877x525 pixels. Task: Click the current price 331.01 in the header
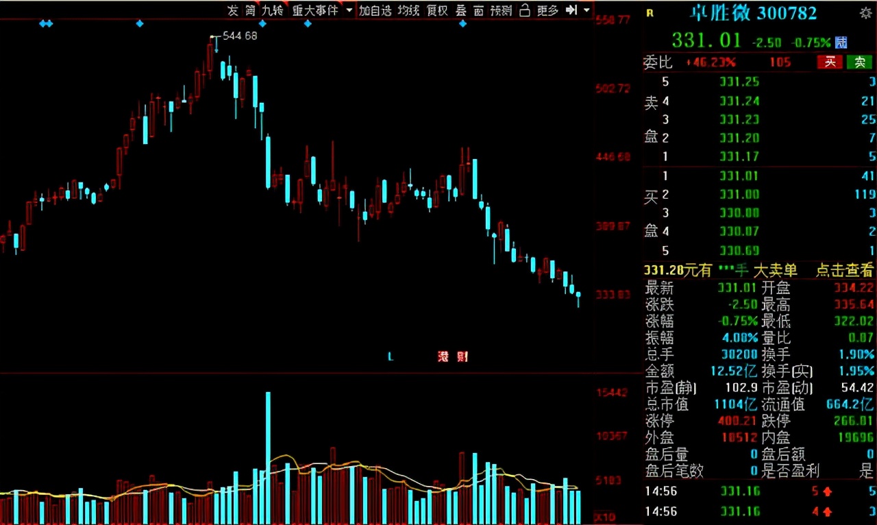(708, 40)
